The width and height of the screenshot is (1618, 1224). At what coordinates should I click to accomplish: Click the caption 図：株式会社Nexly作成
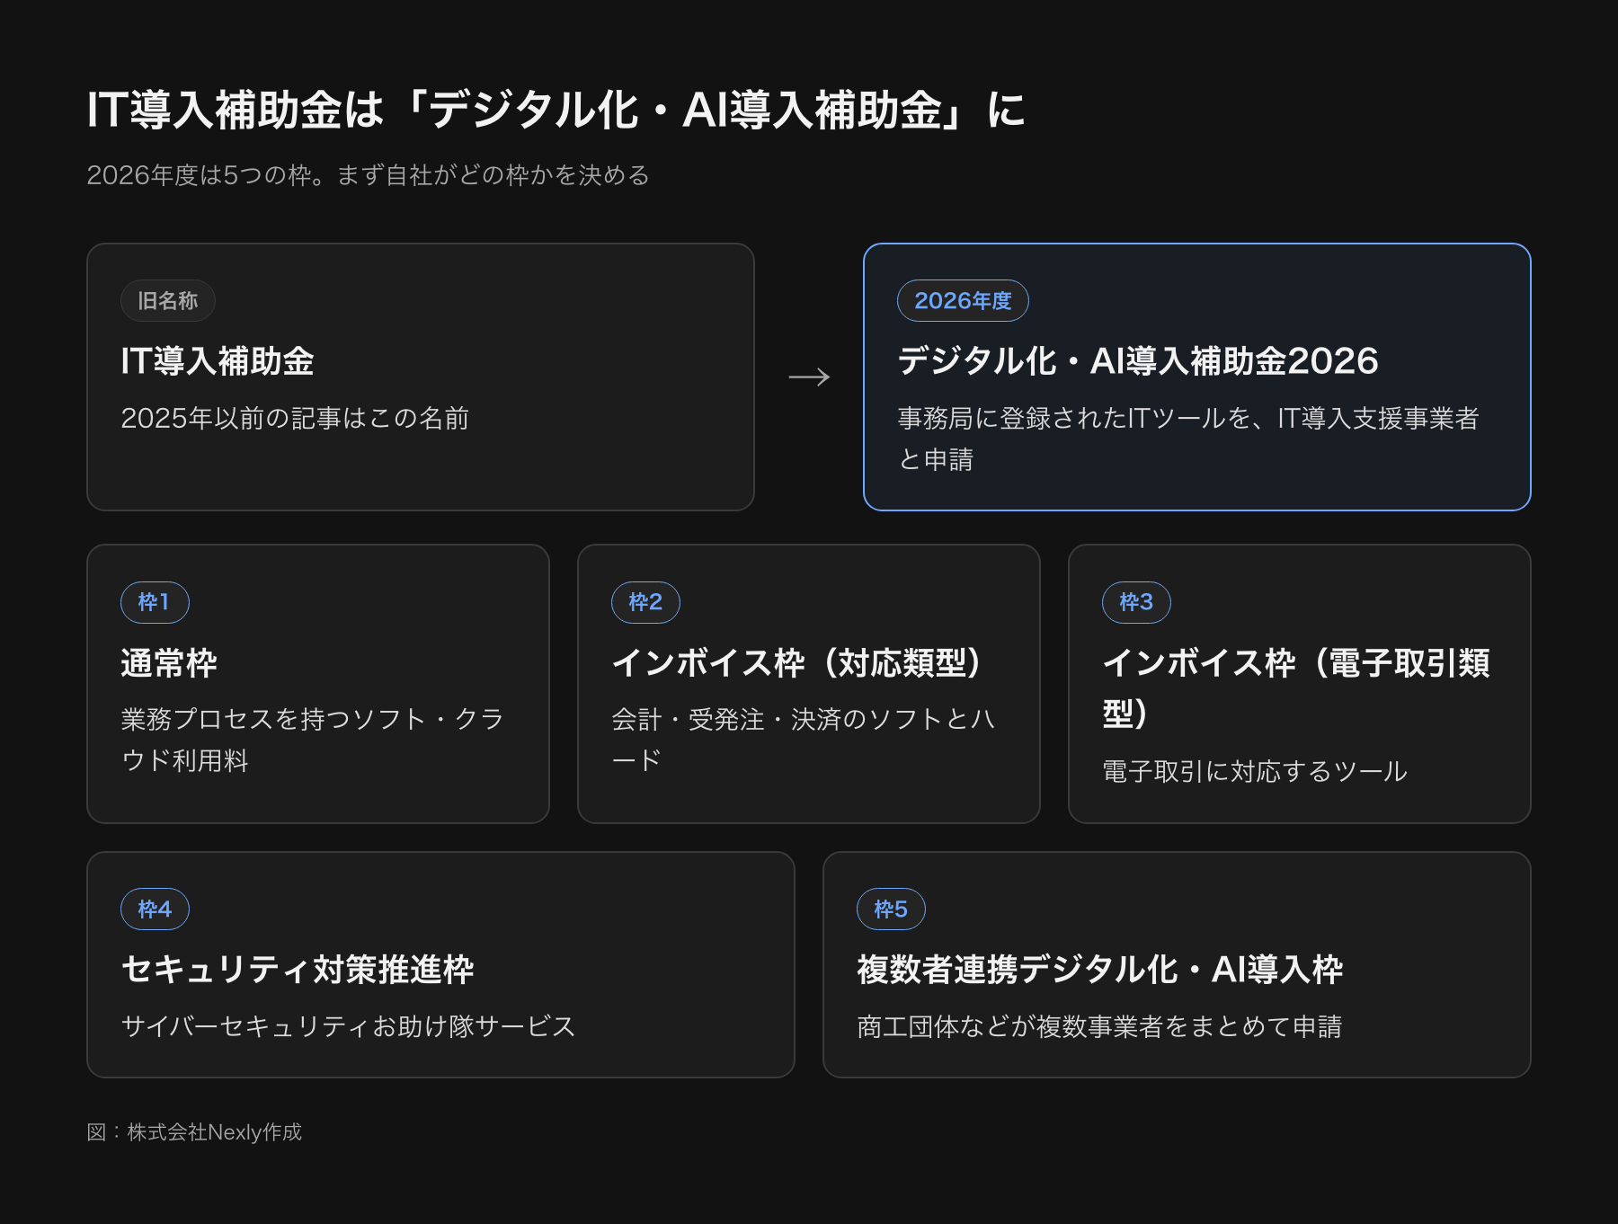[x=194, y=1132]
